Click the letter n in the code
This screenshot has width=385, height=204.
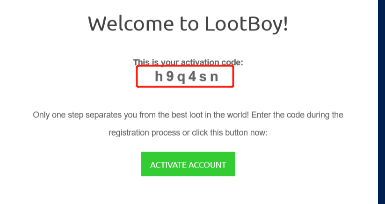pyautogui.click(x=214, y=77)
